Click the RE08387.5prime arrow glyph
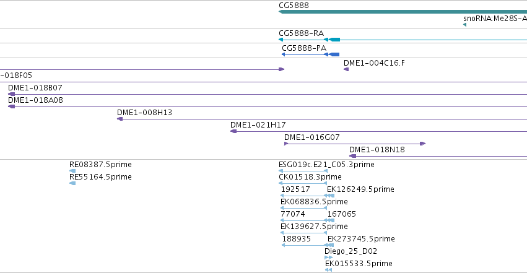This screenshot has width=527, height=273. coord(72,171)
